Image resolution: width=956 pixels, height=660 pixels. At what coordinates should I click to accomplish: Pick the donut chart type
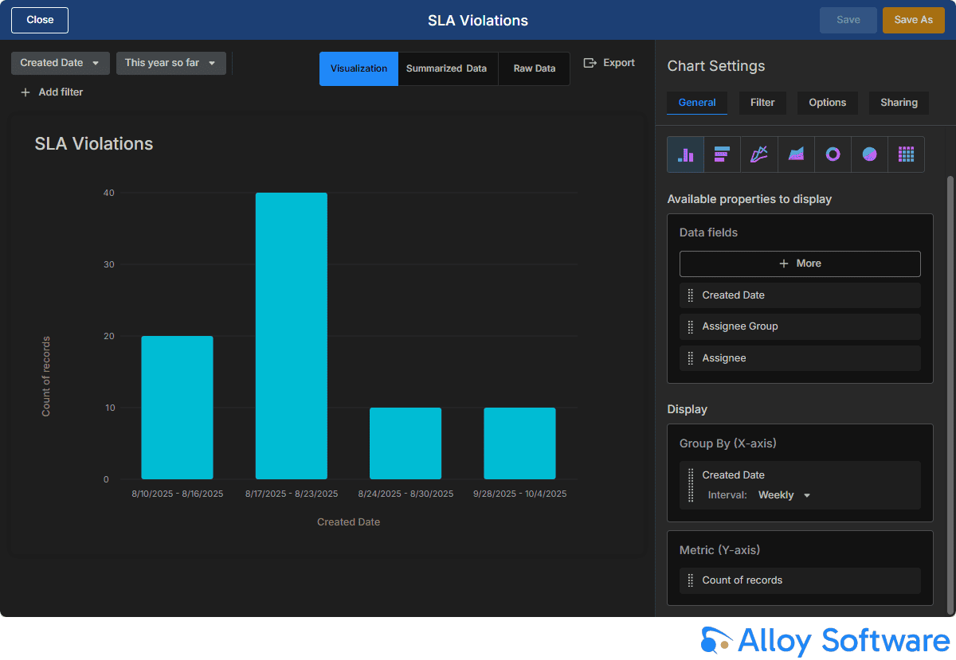coord(833,154)
